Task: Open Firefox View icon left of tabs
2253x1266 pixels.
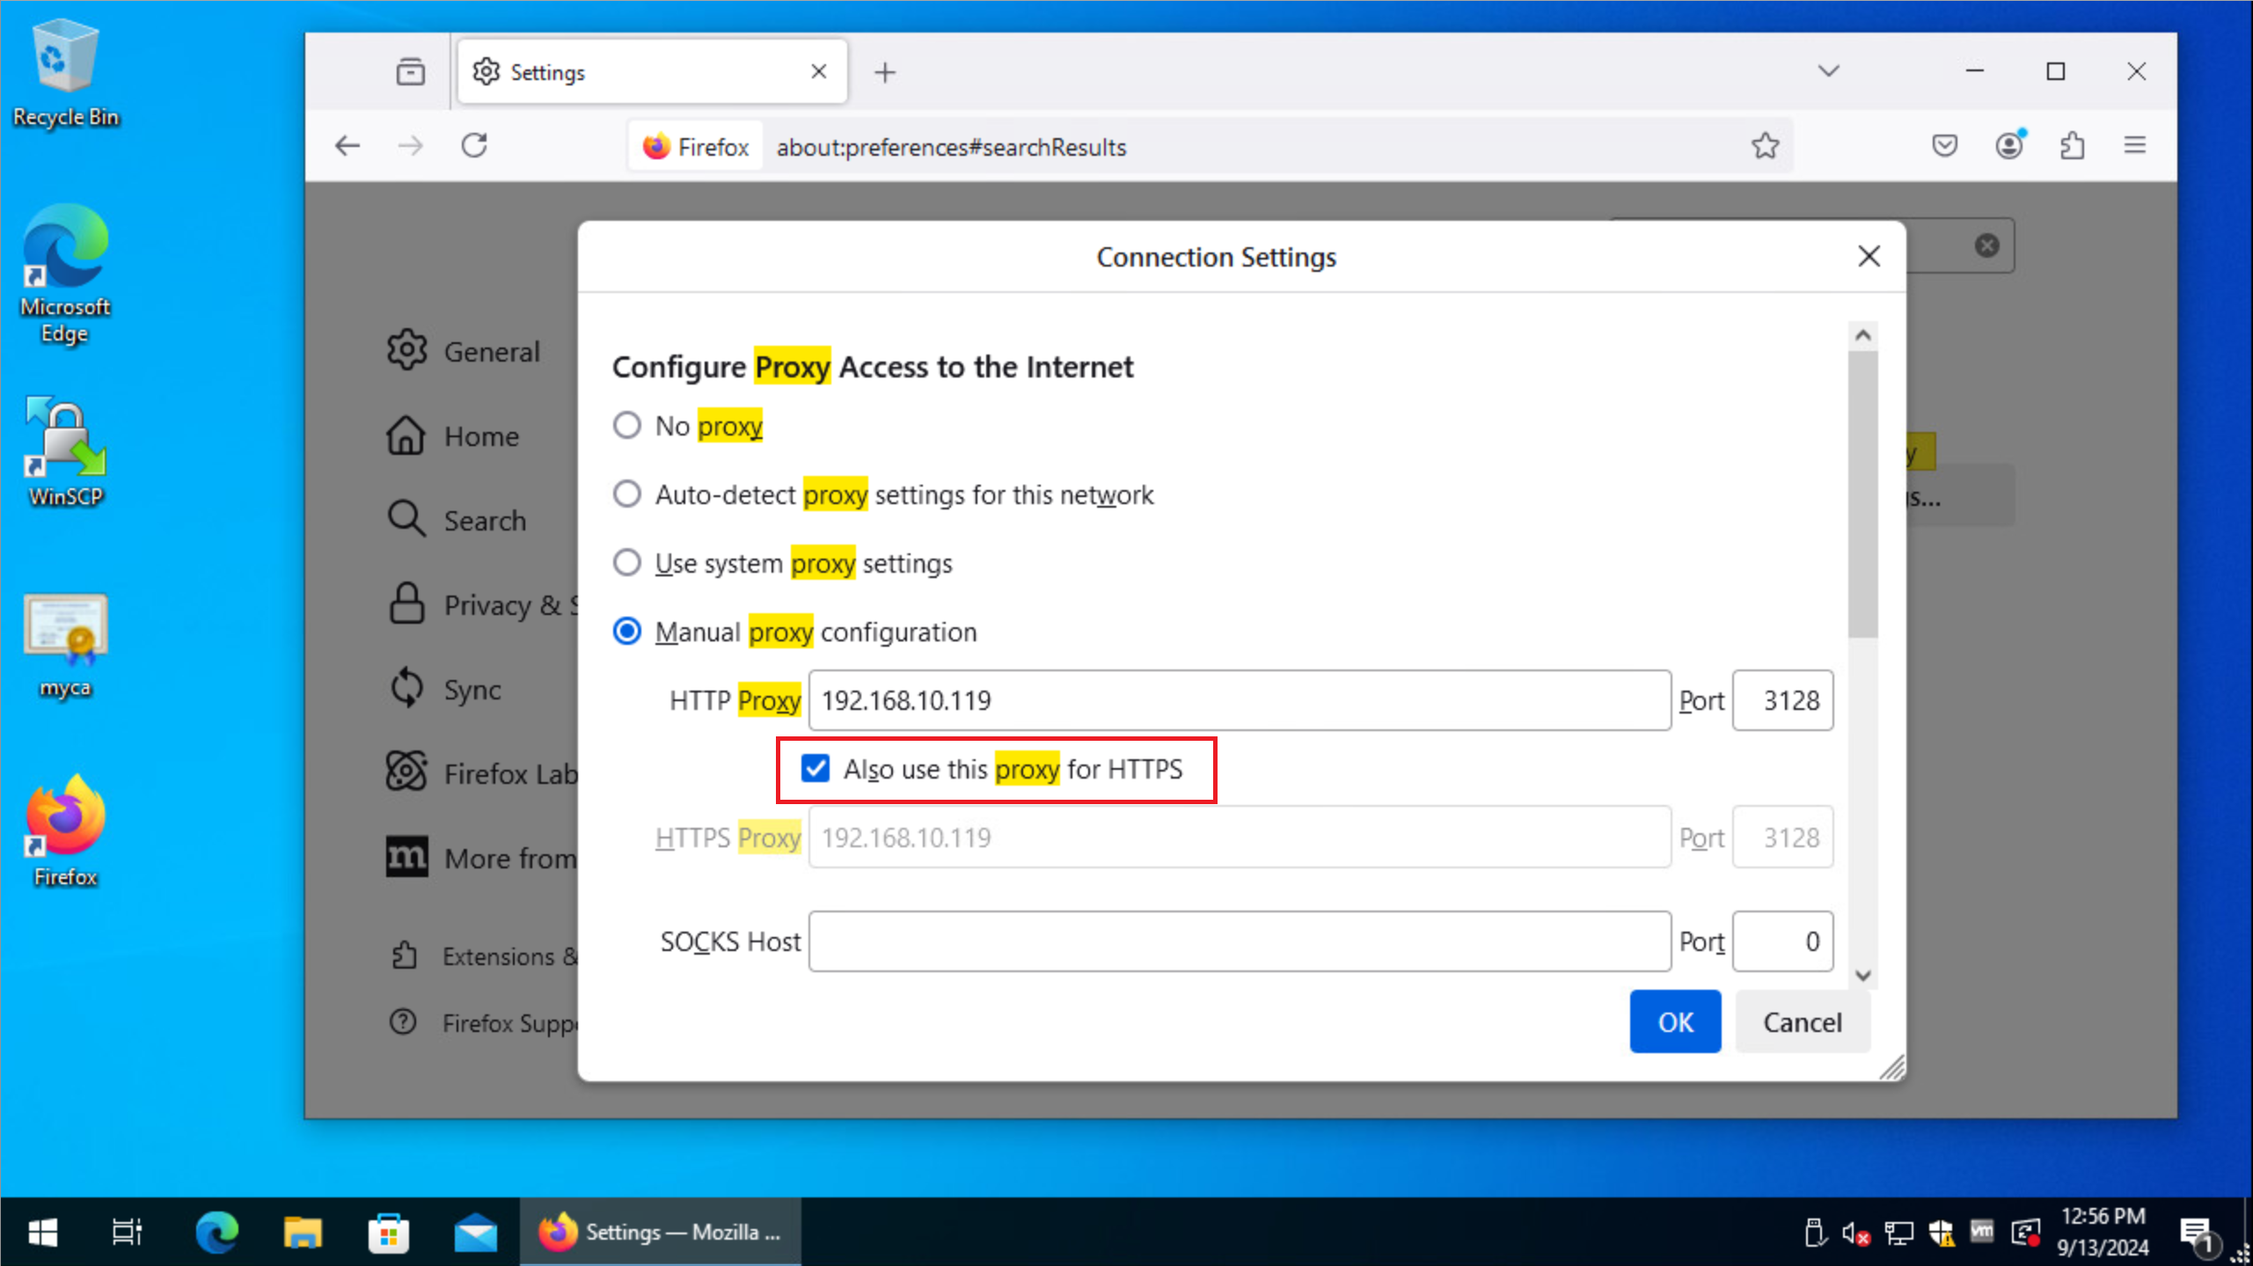Action: tap(410, 72)
